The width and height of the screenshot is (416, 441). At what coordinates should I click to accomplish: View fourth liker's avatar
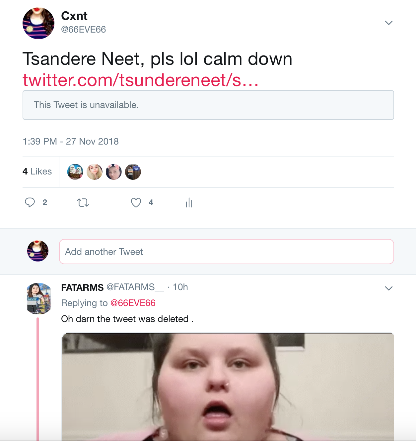pyautogui.click(x=133, y=172)
